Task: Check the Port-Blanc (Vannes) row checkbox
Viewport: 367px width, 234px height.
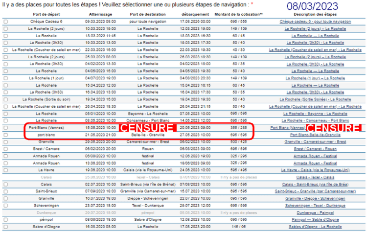Action: 5,127
